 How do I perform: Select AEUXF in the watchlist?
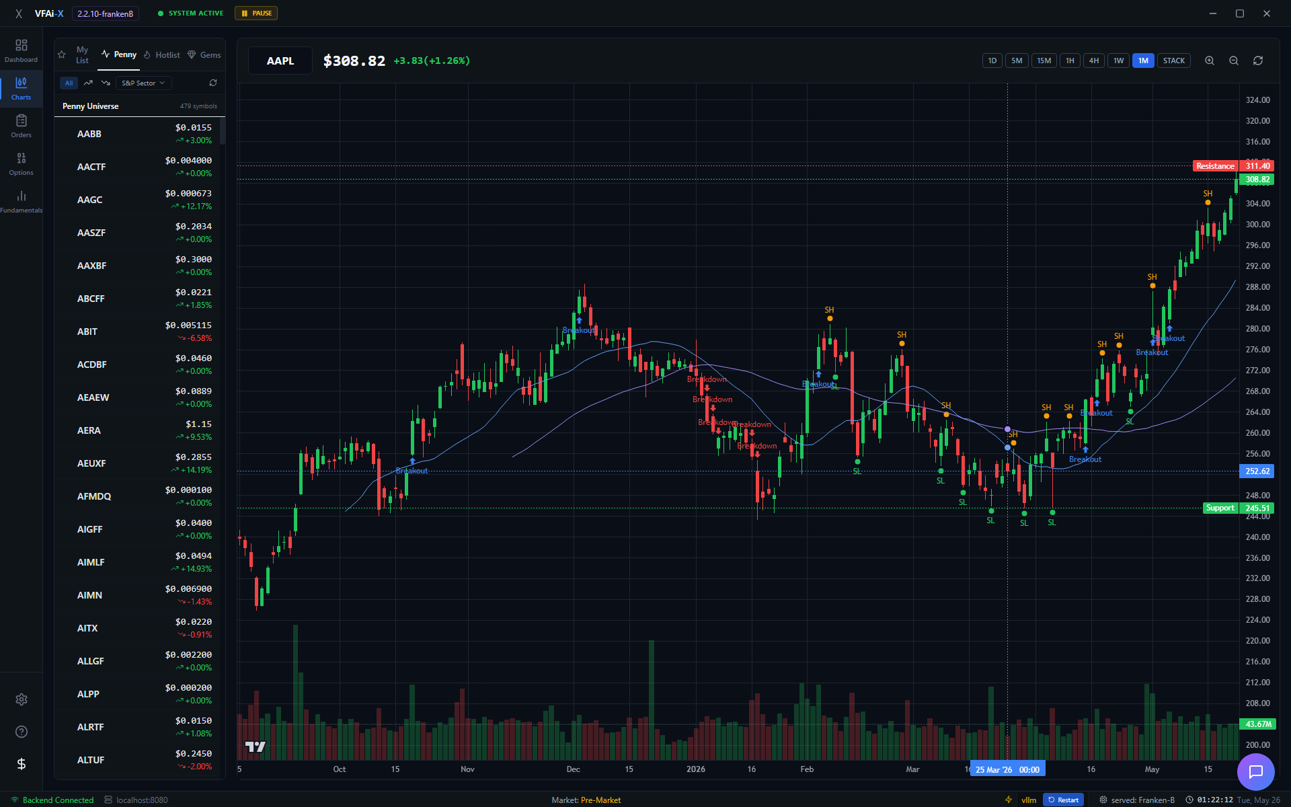pos(138,463)
